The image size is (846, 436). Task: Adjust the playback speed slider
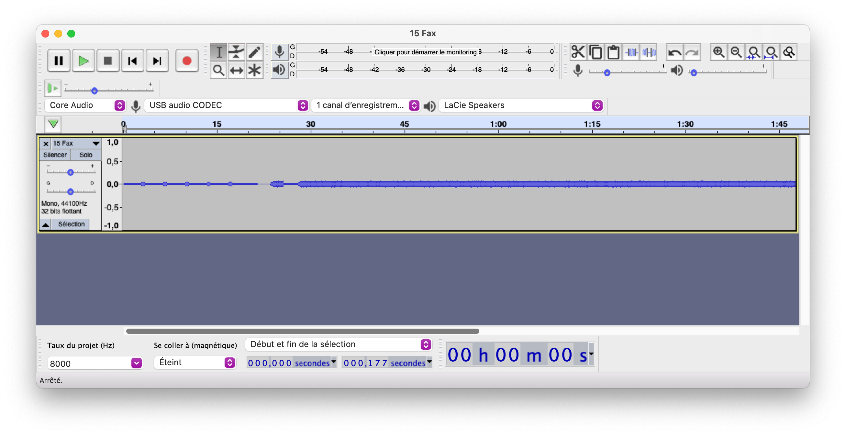point(94,91)
